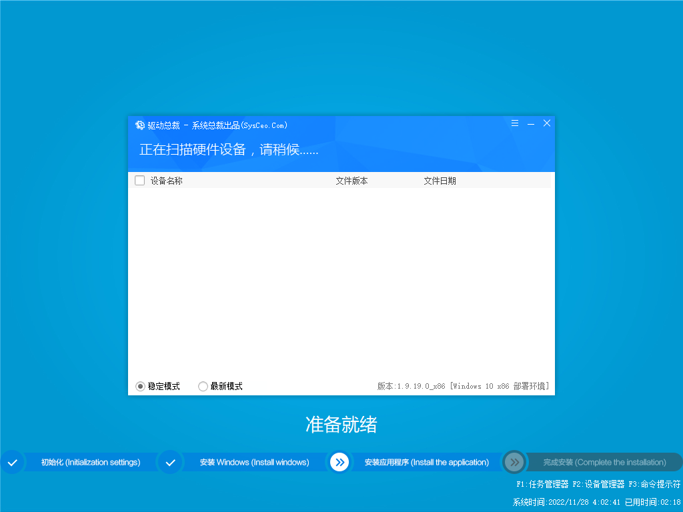Open the hamburger menu in the title bar
683x512 pixels.
[515, 124]
